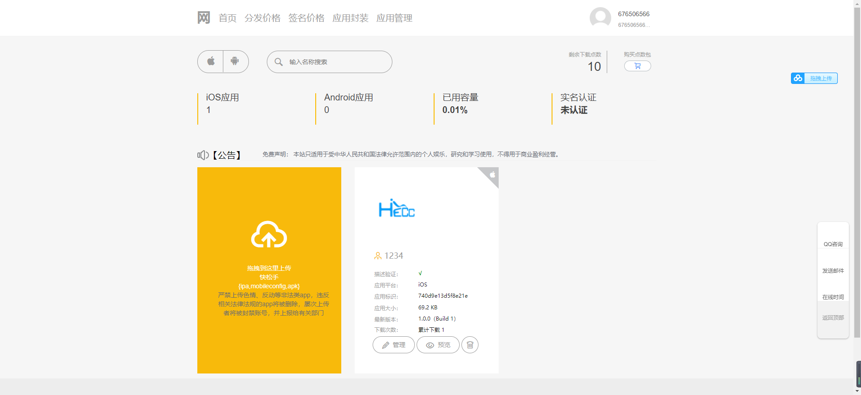Click QQ咨询 in the floating side panel
The height and width of the screenshot is (395, 861).
click(x=833, y=244)
